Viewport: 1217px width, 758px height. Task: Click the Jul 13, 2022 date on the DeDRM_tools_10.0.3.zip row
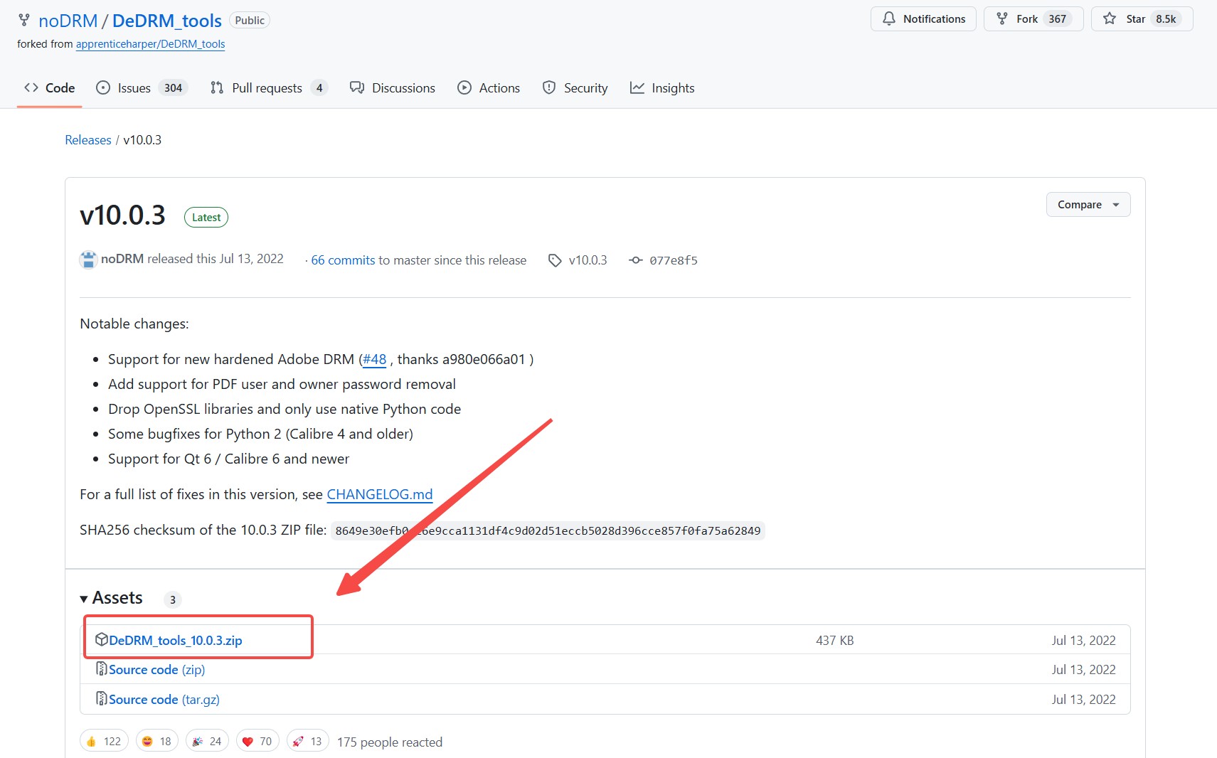pos(1084,641)
